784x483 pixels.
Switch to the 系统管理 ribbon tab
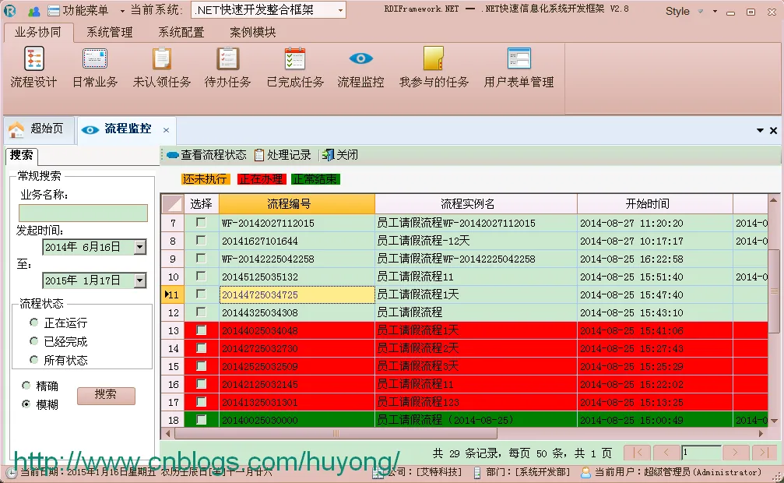tap(110, 33)
